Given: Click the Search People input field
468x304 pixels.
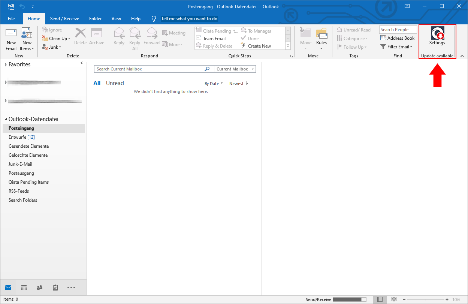Looking at the screenshot, I should [398, 30].
